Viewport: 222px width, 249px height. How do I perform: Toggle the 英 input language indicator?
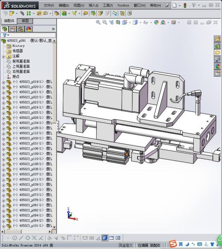tap(181, 244)
